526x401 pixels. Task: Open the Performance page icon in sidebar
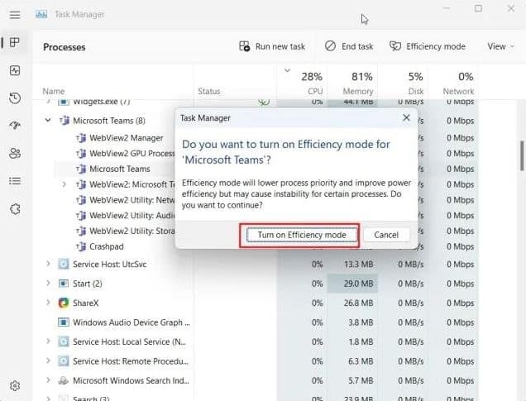[x=15, y=70]
